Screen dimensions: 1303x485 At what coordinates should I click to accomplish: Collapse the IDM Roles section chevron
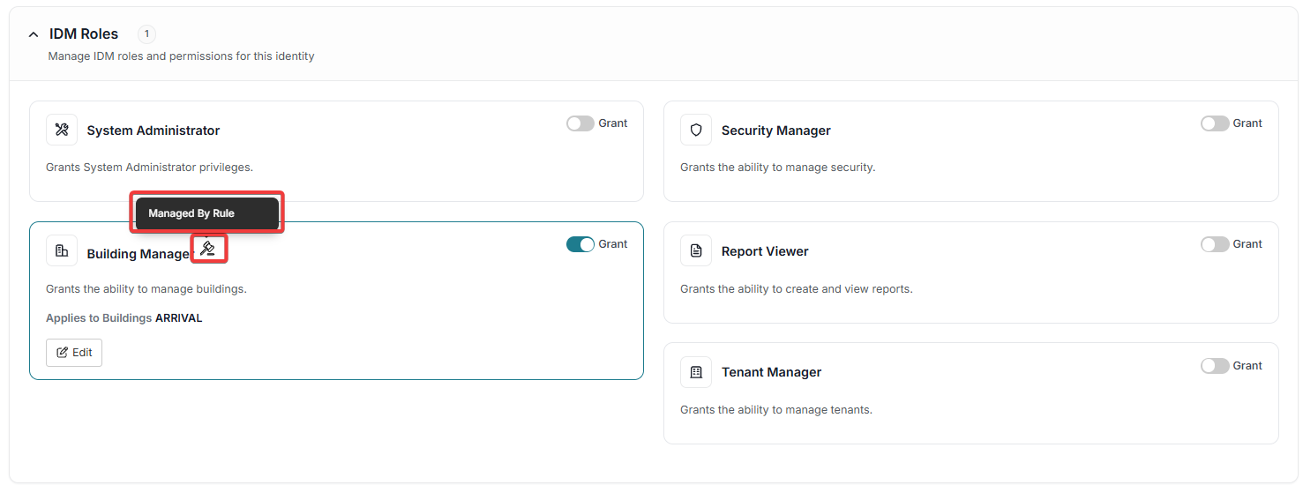(x=34, y=34)
